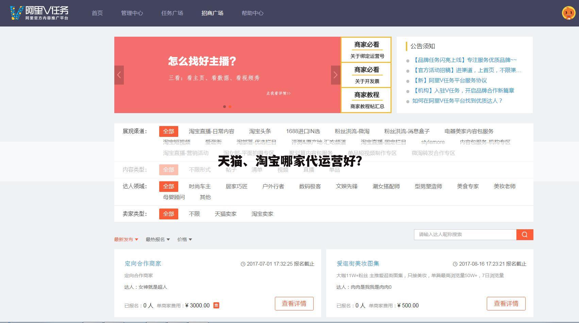Click the 2017-07-01 17:32:25 deadline text
Screen dimensions: 579x323
tap(270, 264)
